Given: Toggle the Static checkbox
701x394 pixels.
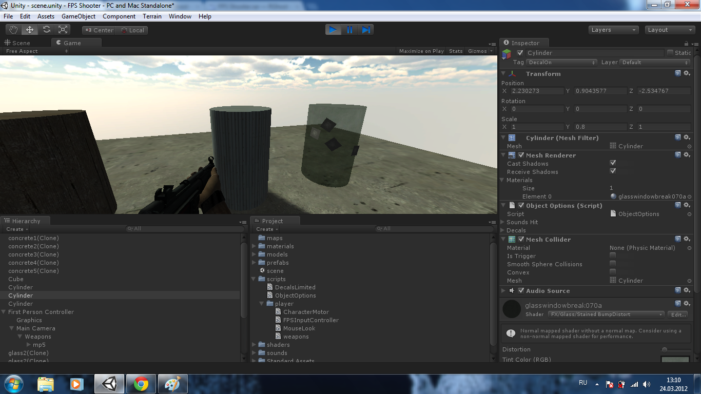Looking at the screenshot, I should pos(670,53).
